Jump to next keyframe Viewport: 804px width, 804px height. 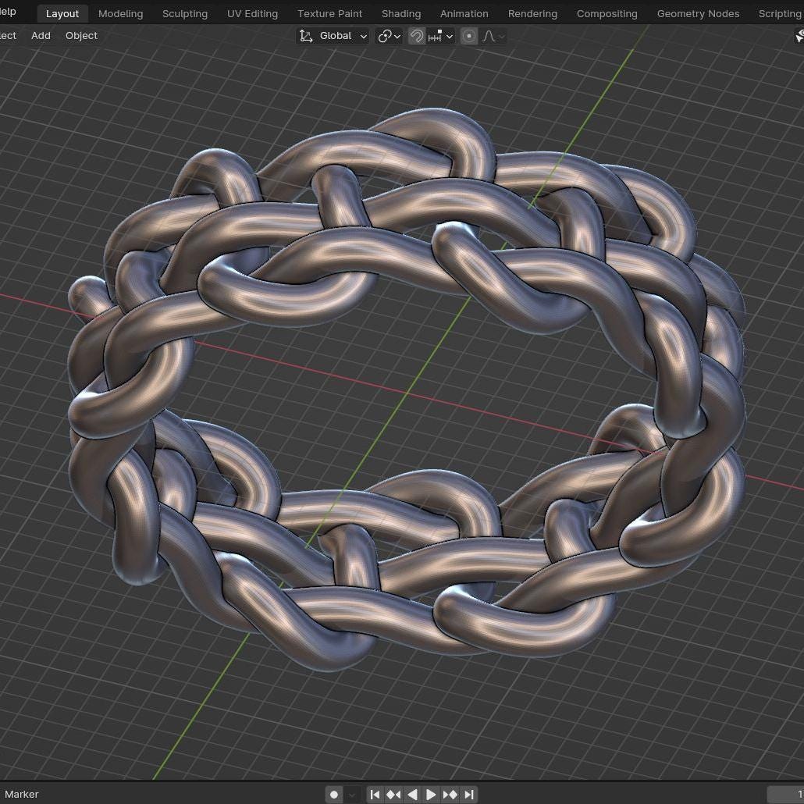[450, 795]
